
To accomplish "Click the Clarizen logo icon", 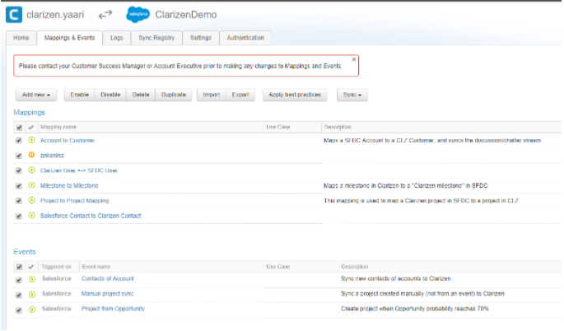I will pyautogui.click(x=14, y=15).
